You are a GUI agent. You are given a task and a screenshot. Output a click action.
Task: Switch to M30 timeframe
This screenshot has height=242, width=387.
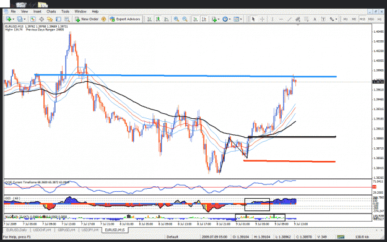pyautogui.click(x=371, y=19)
